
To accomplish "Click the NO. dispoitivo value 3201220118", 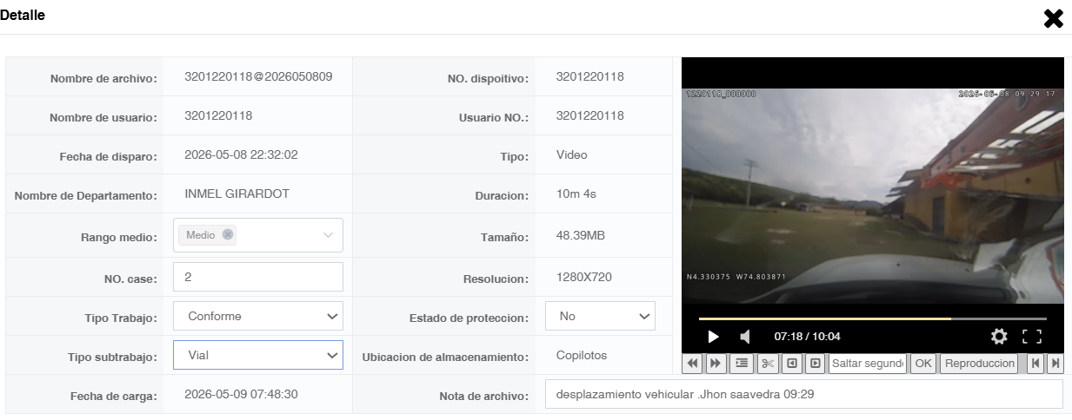I will coord(589,76).
